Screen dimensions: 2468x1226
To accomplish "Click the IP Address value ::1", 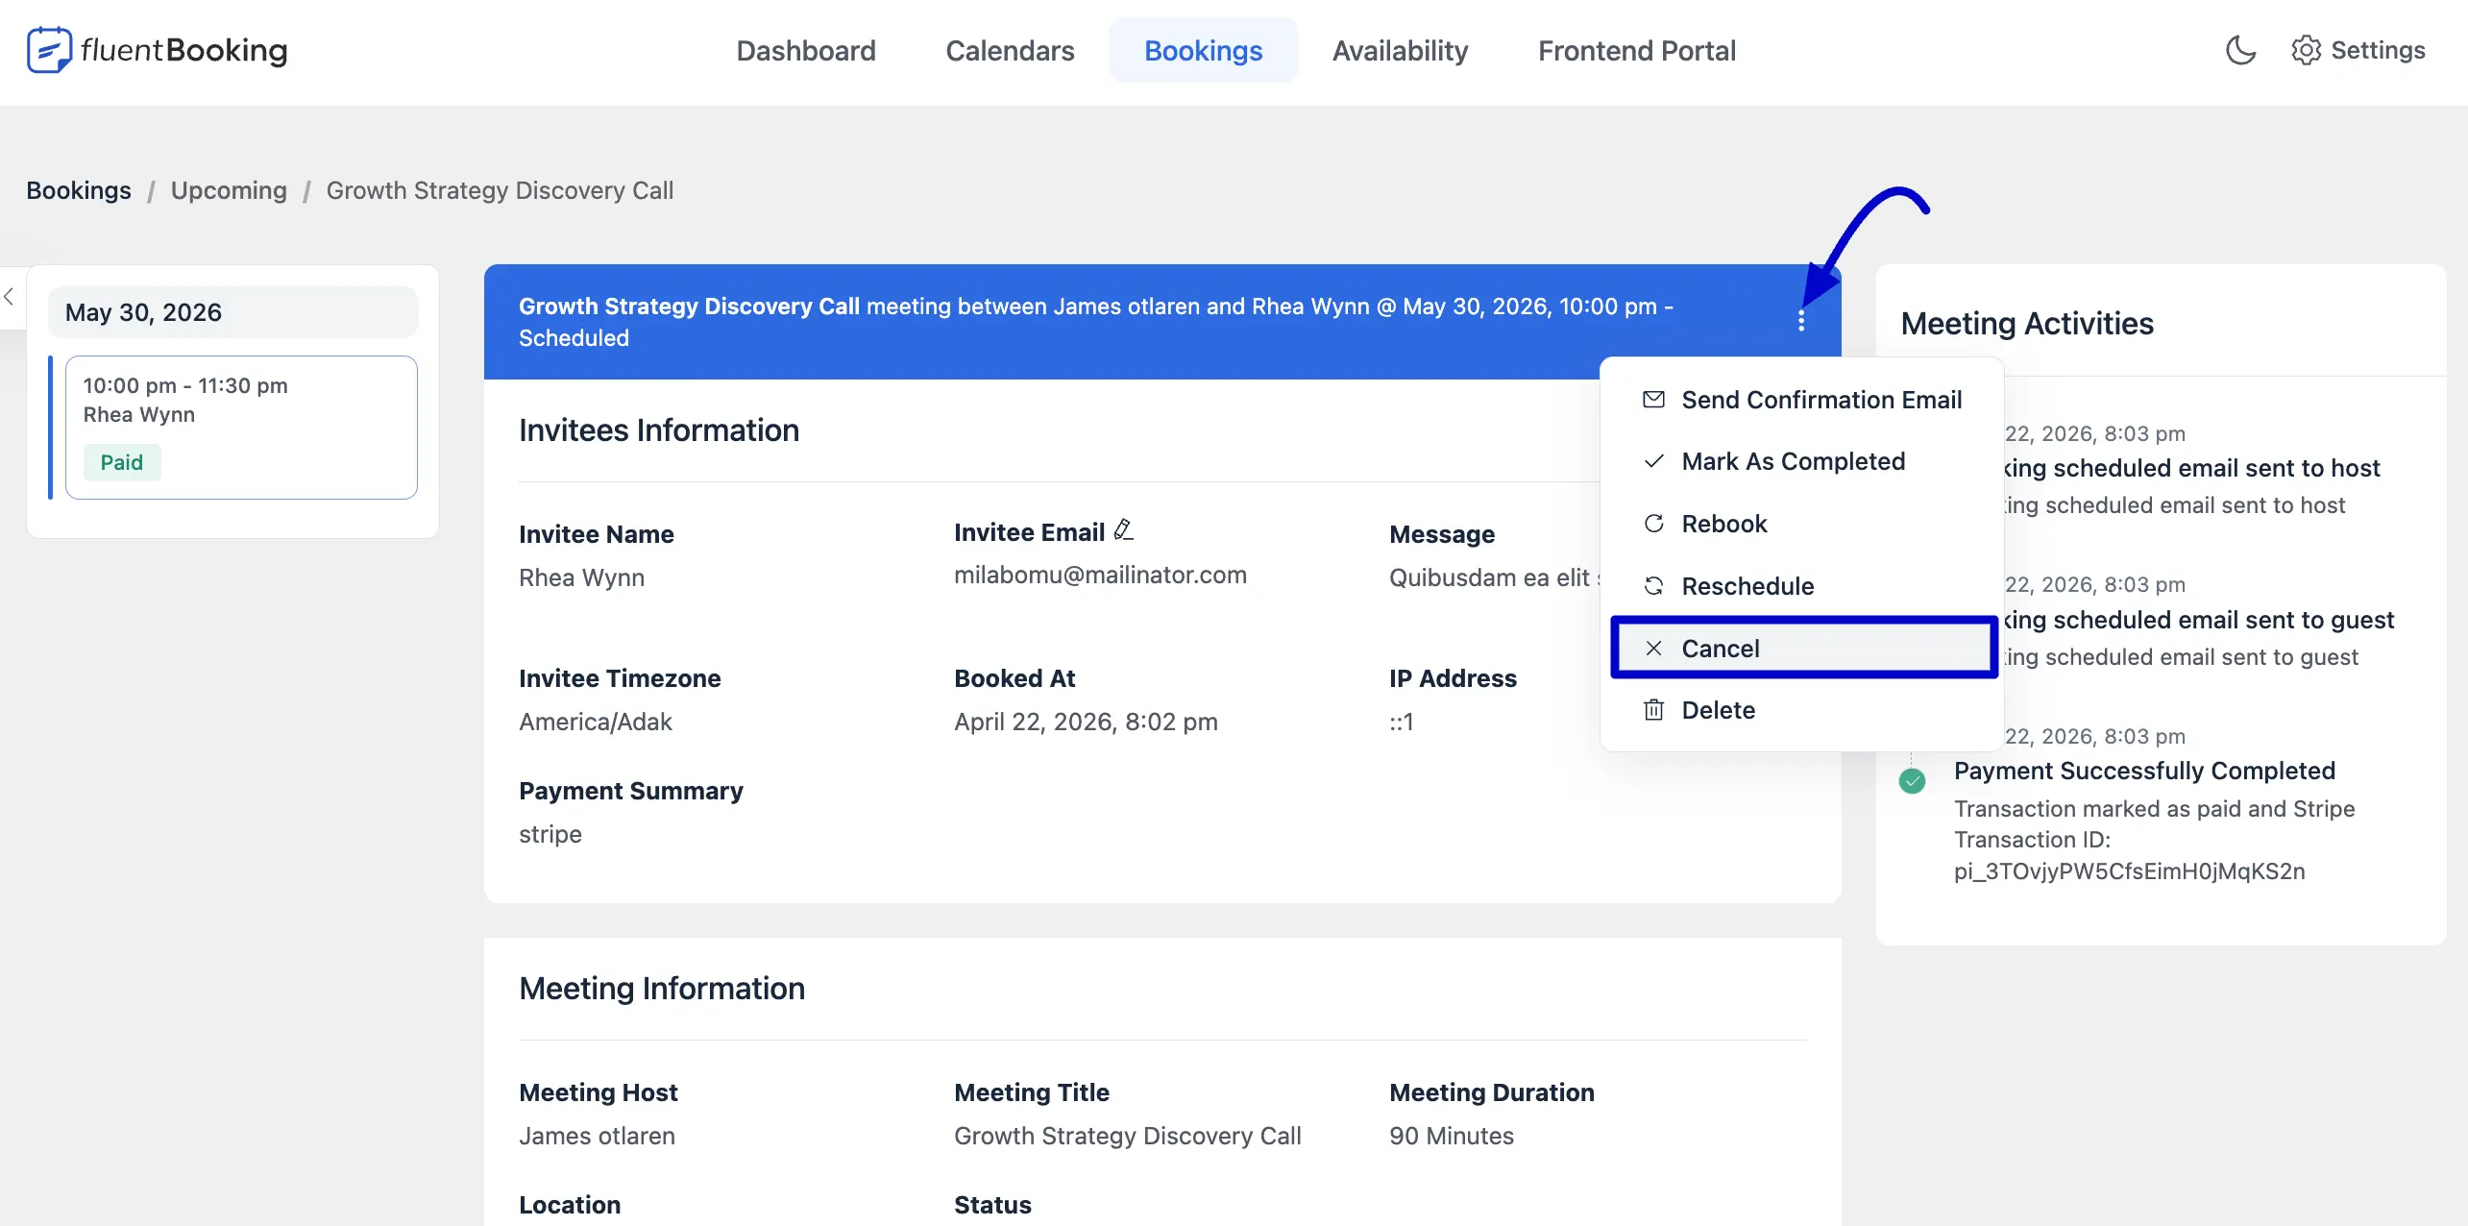I will pyautogui.click(x=1401, y=722).
